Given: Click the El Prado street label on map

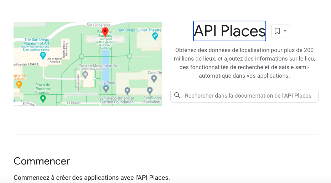Looking at the screenshot, I should pos(74,103).
